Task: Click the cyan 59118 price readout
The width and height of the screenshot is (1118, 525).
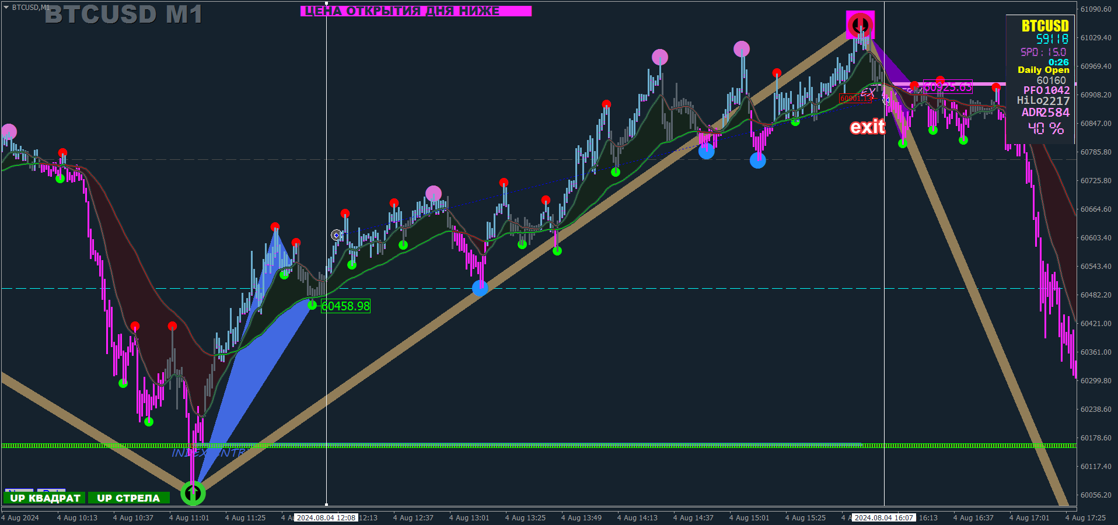Action: 1052,39
